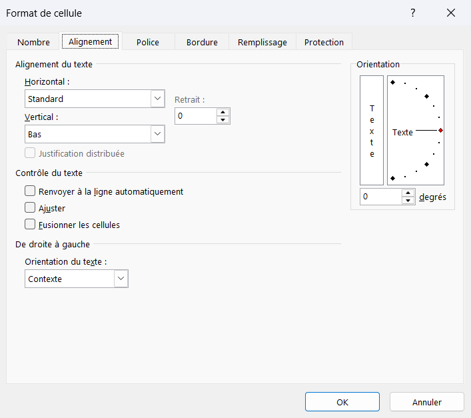471x418 pixels.
Task: Decrease the Retrait value with down arrow
Action: coord(223,119)
